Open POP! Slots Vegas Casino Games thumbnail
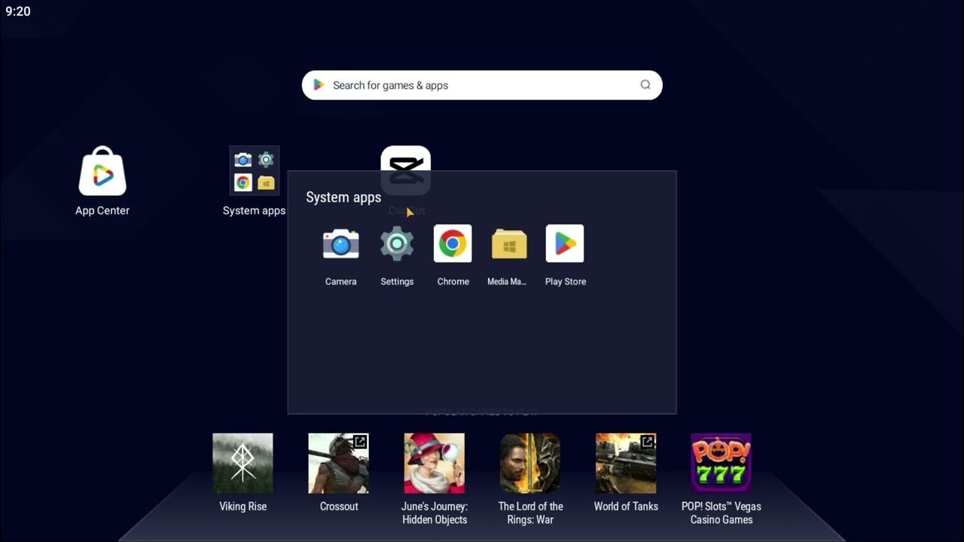Image resolution: width=964 pixels, height=542 pixels. pos(721,463)
